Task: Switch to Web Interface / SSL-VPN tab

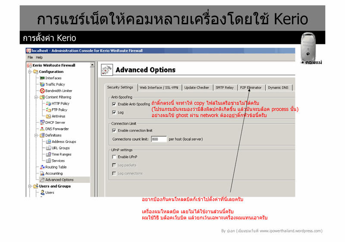Action: (159, 88)
